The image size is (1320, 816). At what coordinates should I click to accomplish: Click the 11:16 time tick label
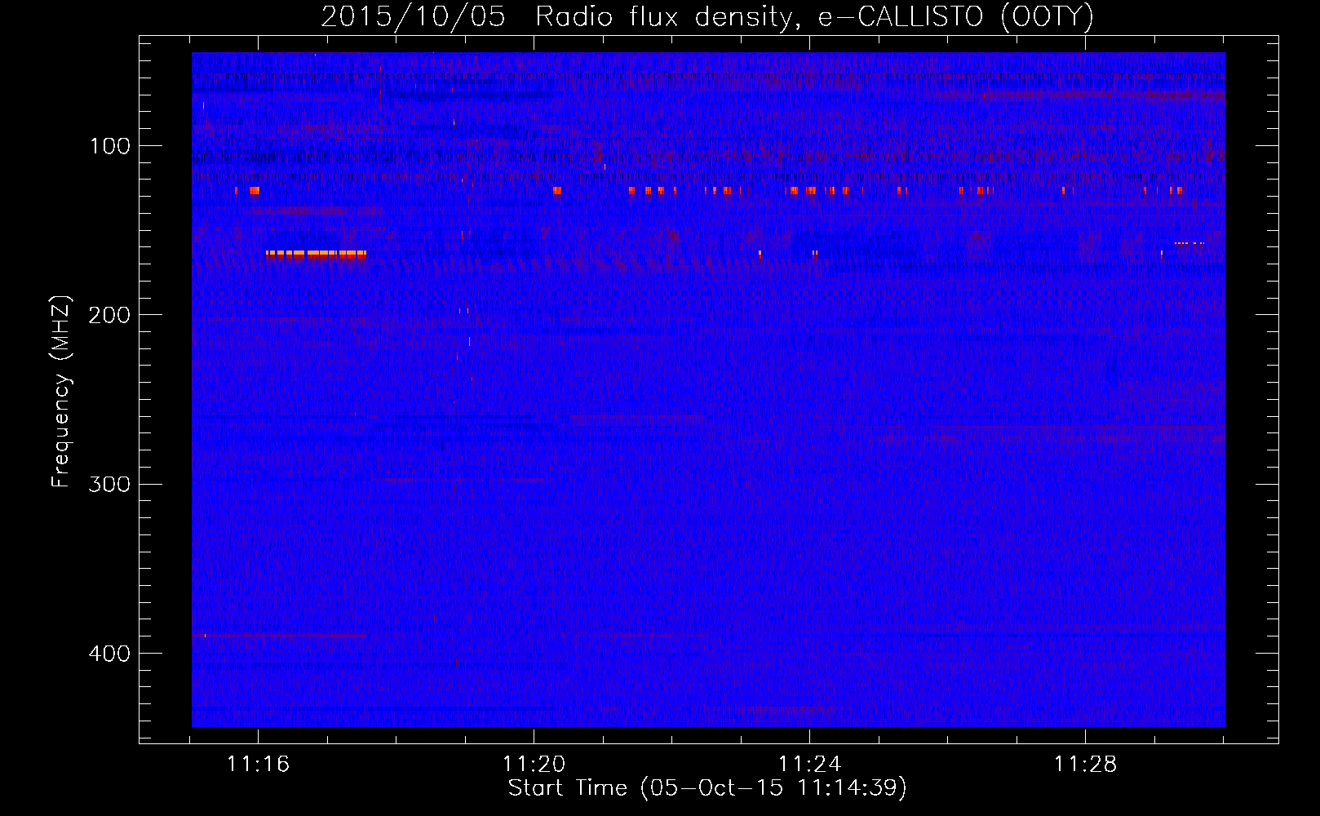click(x=258, y=765)
